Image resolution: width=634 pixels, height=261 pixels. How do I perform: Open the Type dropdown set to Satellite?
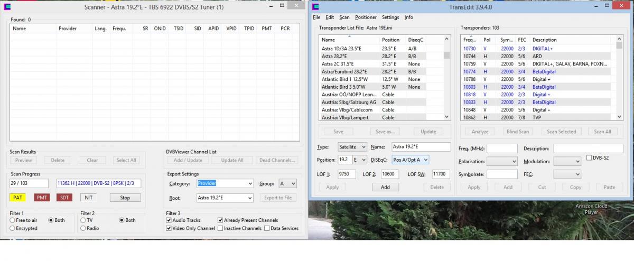click(x=353, y=147)
